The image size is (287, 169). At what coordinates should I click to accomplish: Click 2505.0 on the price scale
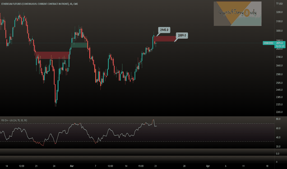click(x=279, y=83)
